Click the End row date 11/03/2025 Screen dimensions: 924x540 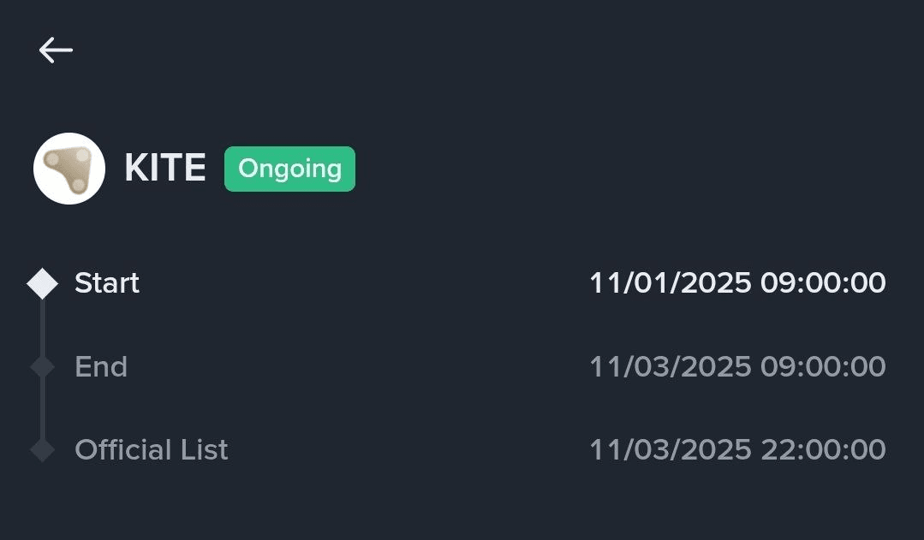tap(670, 367)
